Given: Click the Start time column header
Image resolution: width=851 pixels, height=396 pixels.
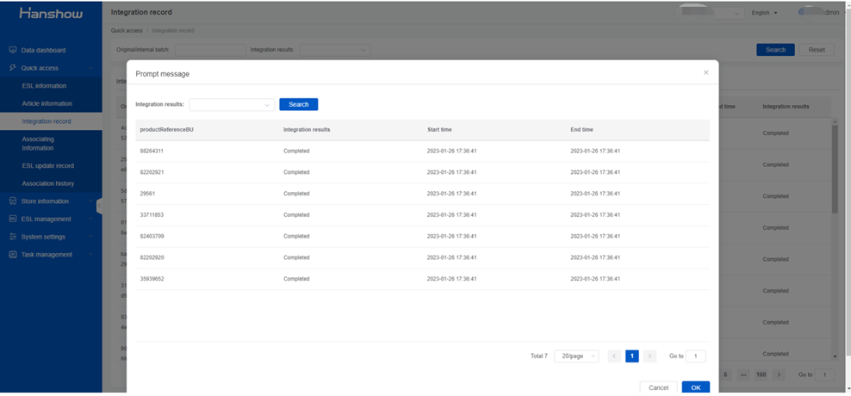Looking at the screenshot, I should click(439, 130).
